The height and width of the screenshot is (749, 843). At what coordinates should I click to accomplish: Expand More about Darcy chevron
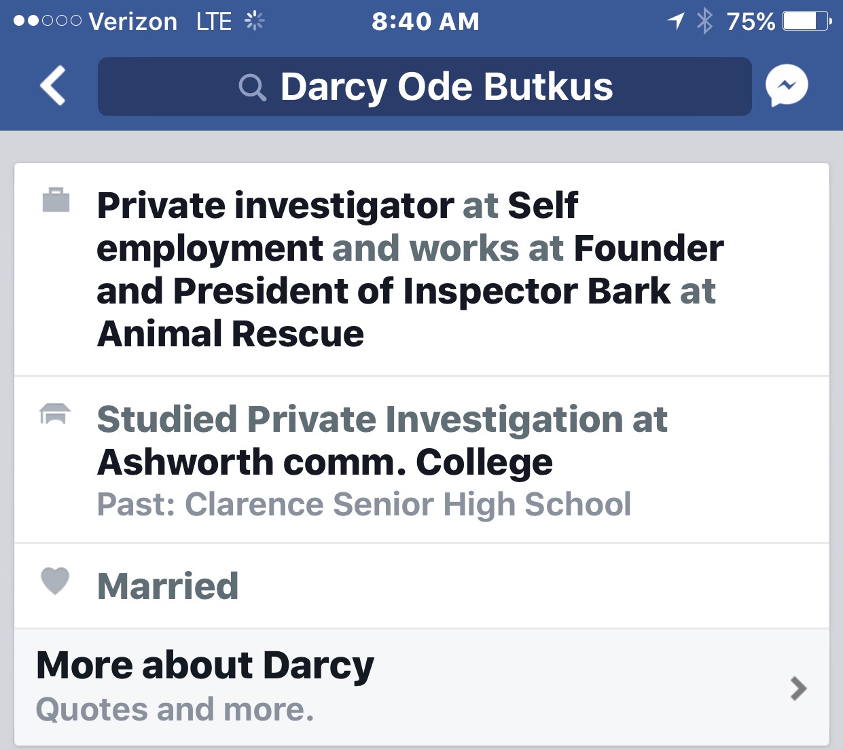799,688
